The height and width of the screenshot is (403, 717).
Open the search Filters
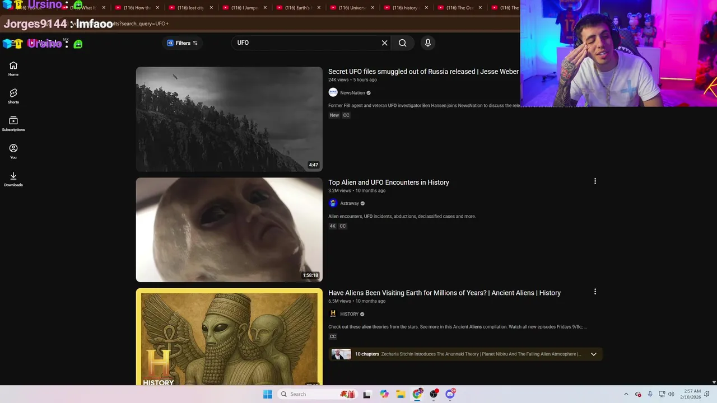tap(183, 43)
